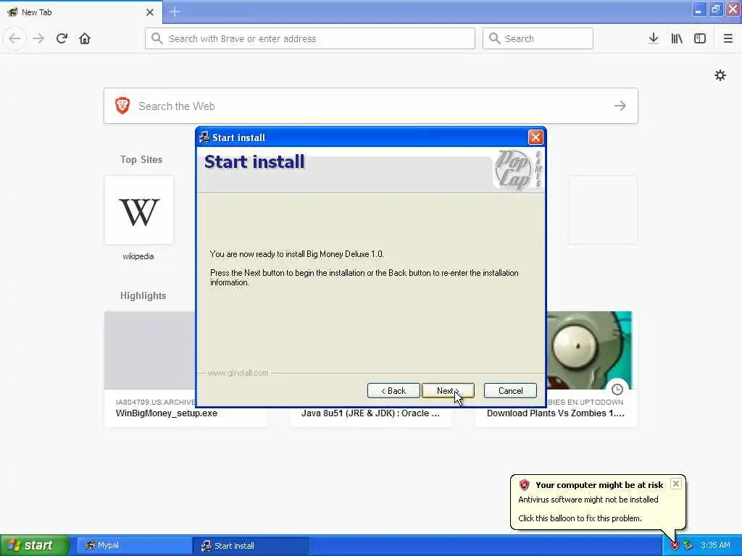Viewport: 742px width, 556px height.
Task: Open the hamburger application menu
Action: tap(728, 38)
